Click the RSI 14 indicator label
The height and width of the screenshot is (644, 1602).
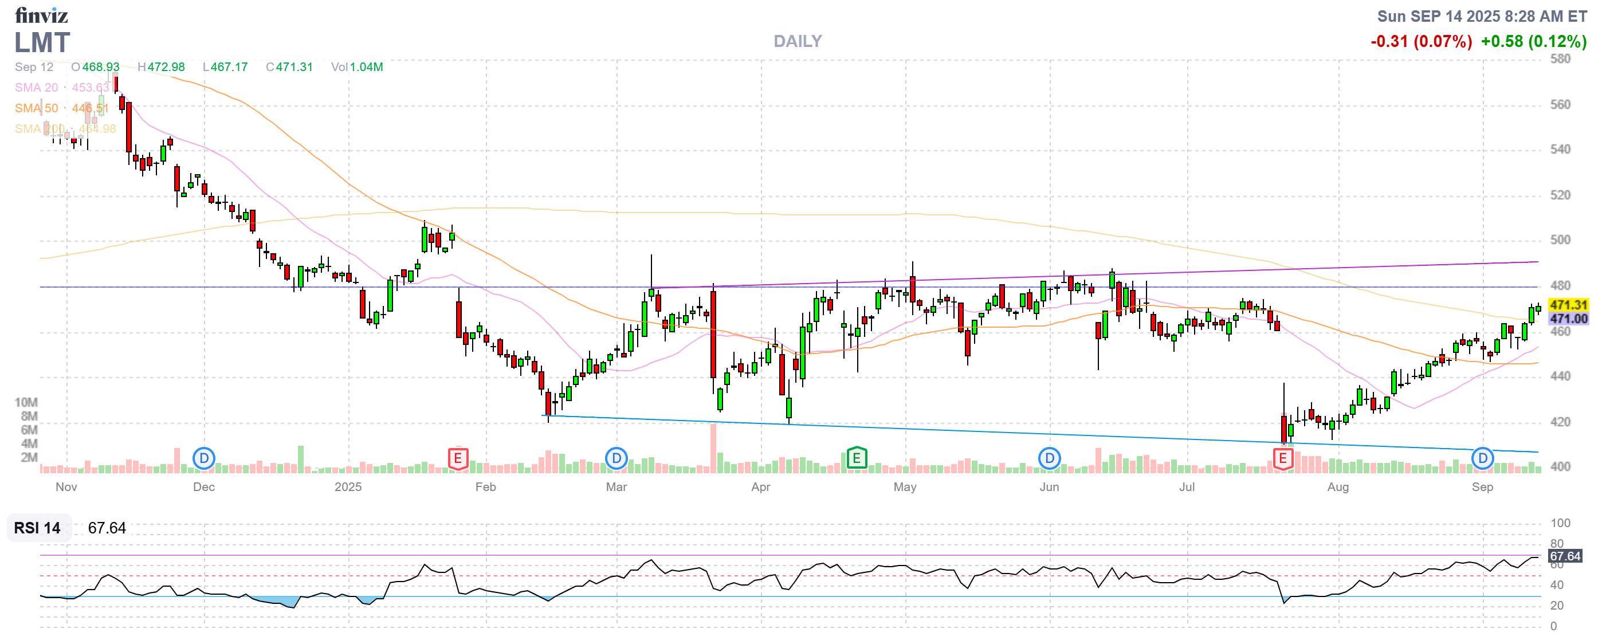click(37, 528)
